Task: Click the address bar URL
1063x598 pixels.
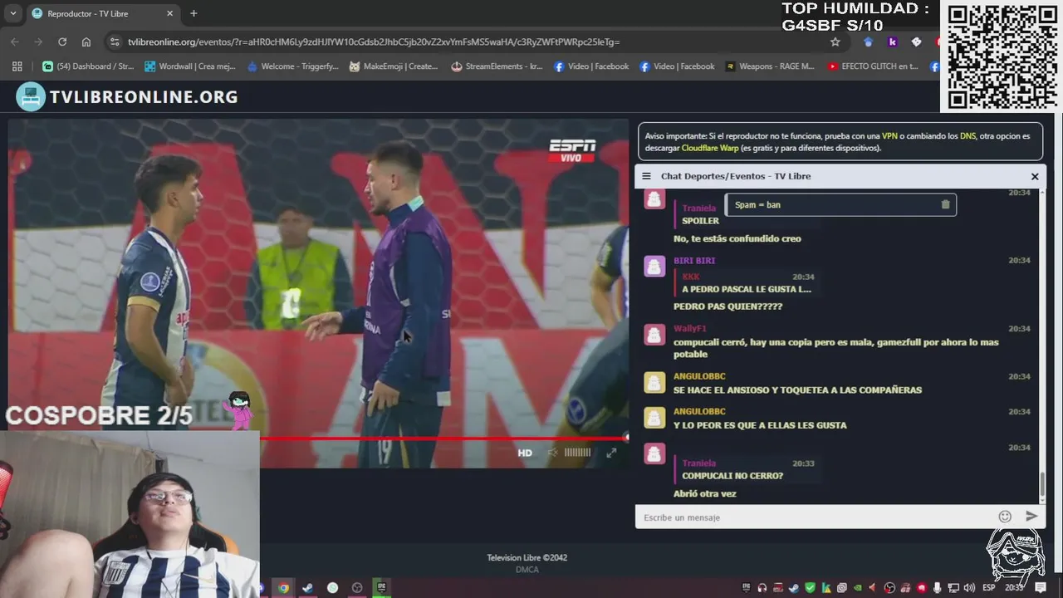Action: 374,42
